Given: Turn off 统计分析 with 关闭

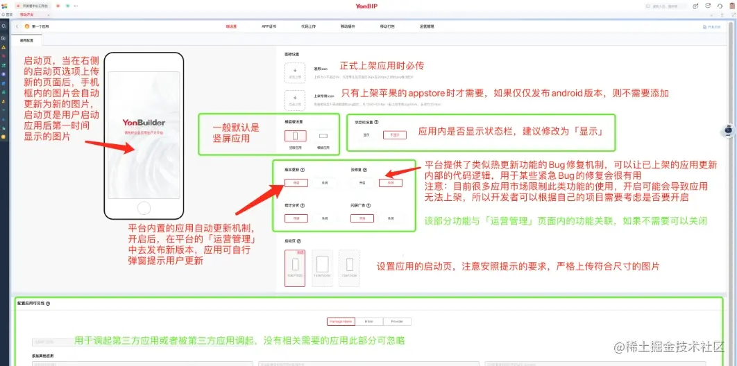Looking at the screenshot, I should [x=325, y=218].
